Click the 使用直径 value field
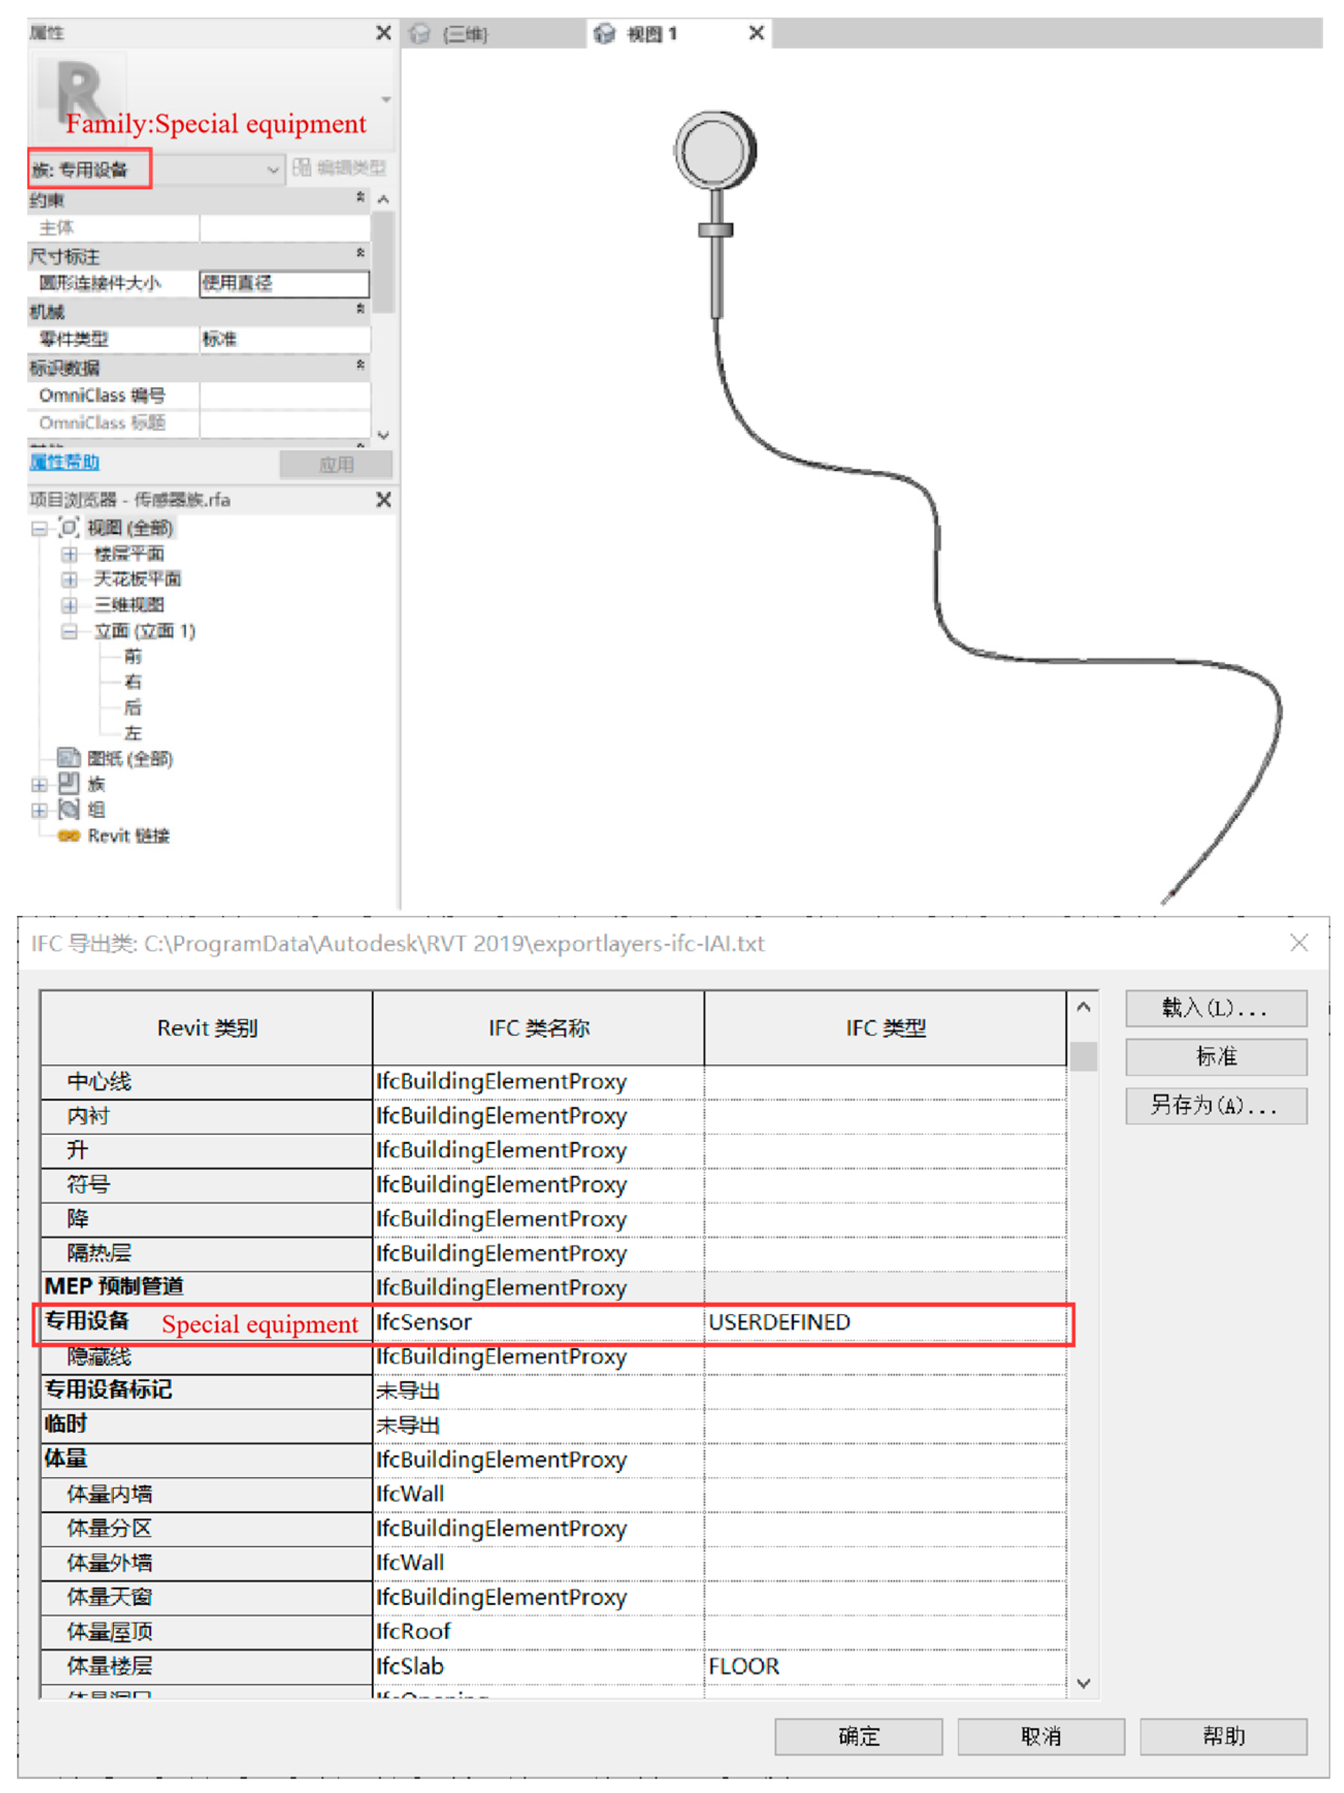This screenshot has width=1344, height=1793. point(284,283)
